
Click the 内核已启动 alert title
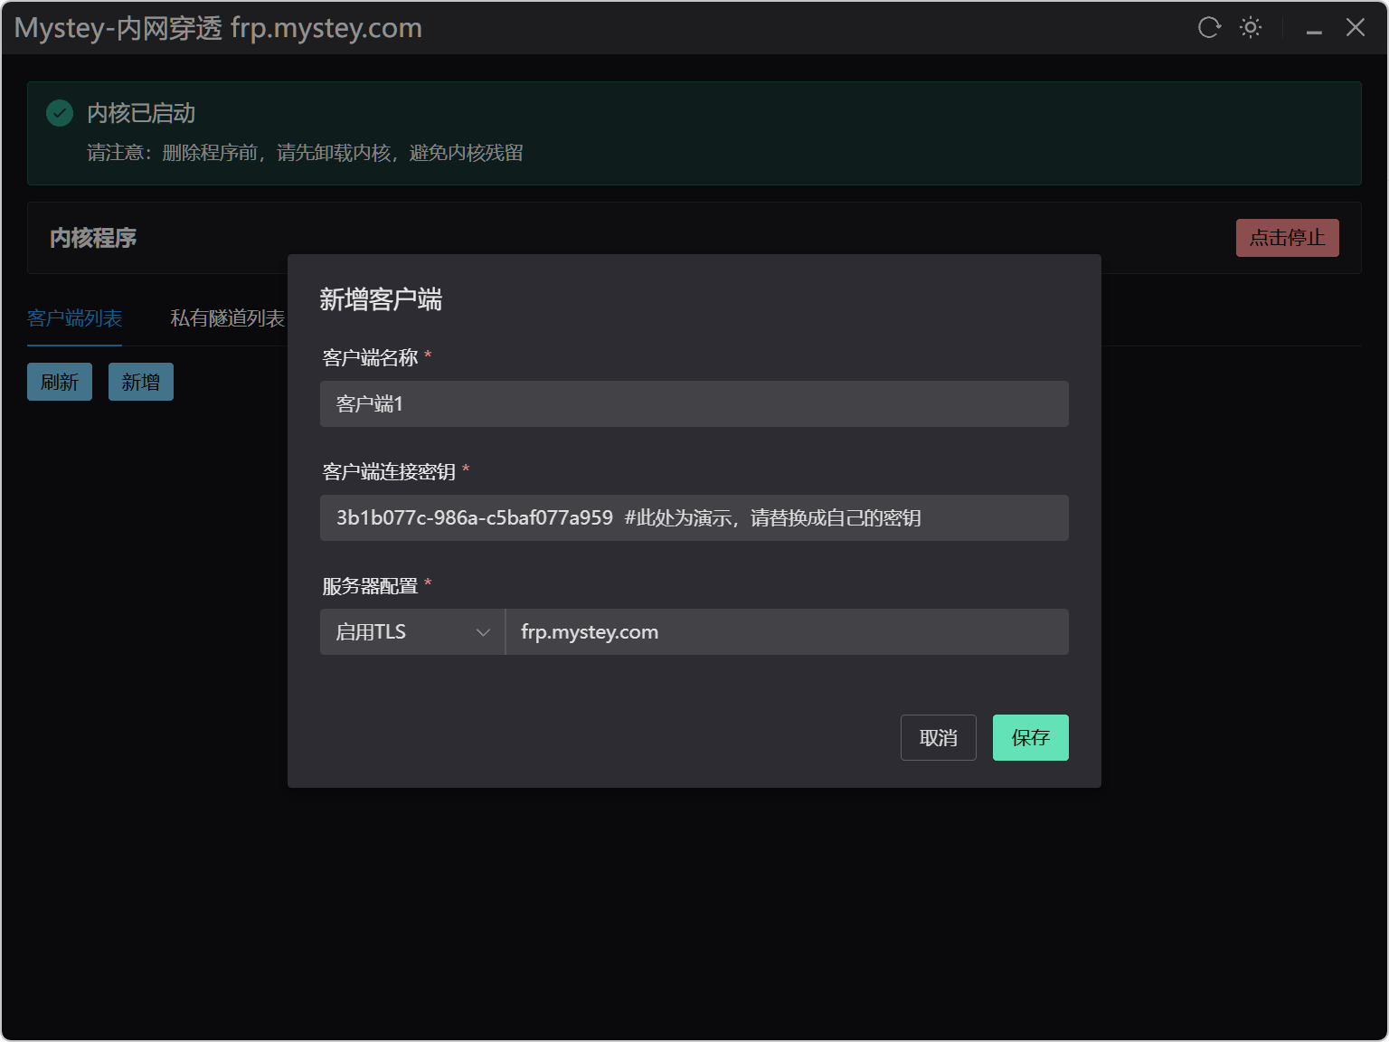click(141, 113)
